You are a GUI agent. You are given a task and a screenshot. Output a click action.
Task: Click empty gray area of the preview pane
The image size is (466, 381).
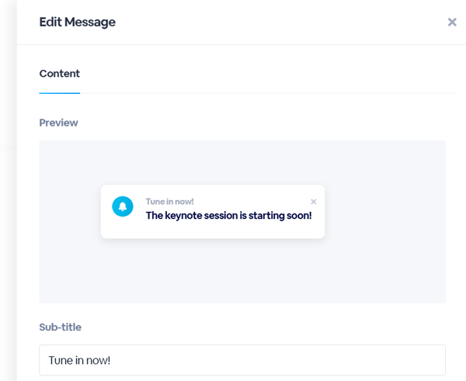386,178
